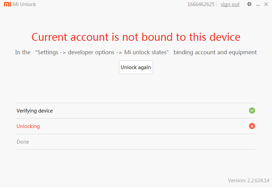Minimize the Mi Unlock window

coord(258,5)
